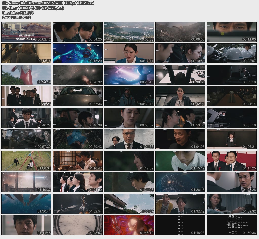Select the conference room frame at 00:44:14
Image resolution: width=259 pixels, height=239 pixels.
tap(231, 96)
